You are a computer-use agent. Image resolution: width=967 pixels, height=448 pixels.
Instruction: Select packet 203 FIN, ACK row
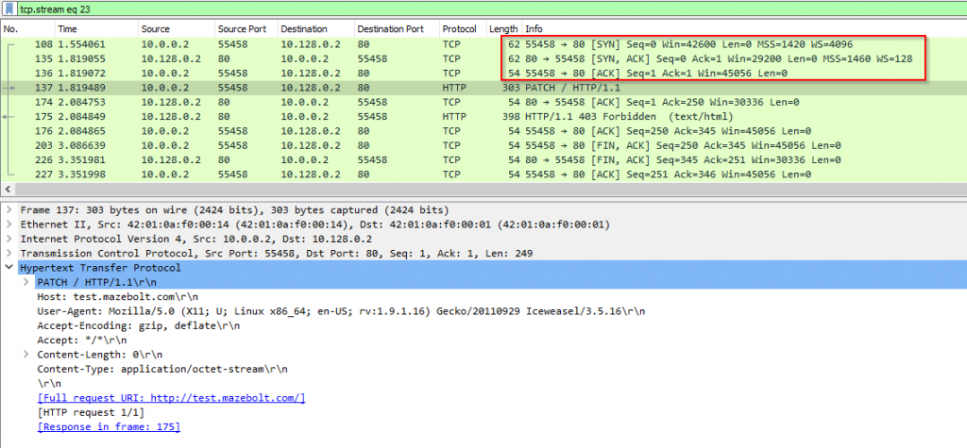point(483,145)
